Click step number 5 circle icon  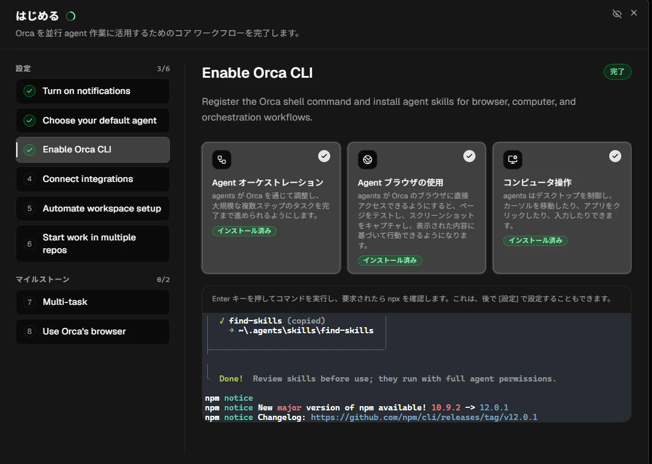(x=30, y=208)
